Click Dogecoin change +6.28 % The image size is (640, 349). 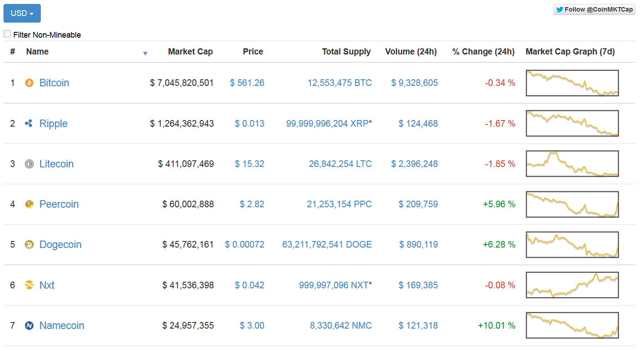point(499,244)
